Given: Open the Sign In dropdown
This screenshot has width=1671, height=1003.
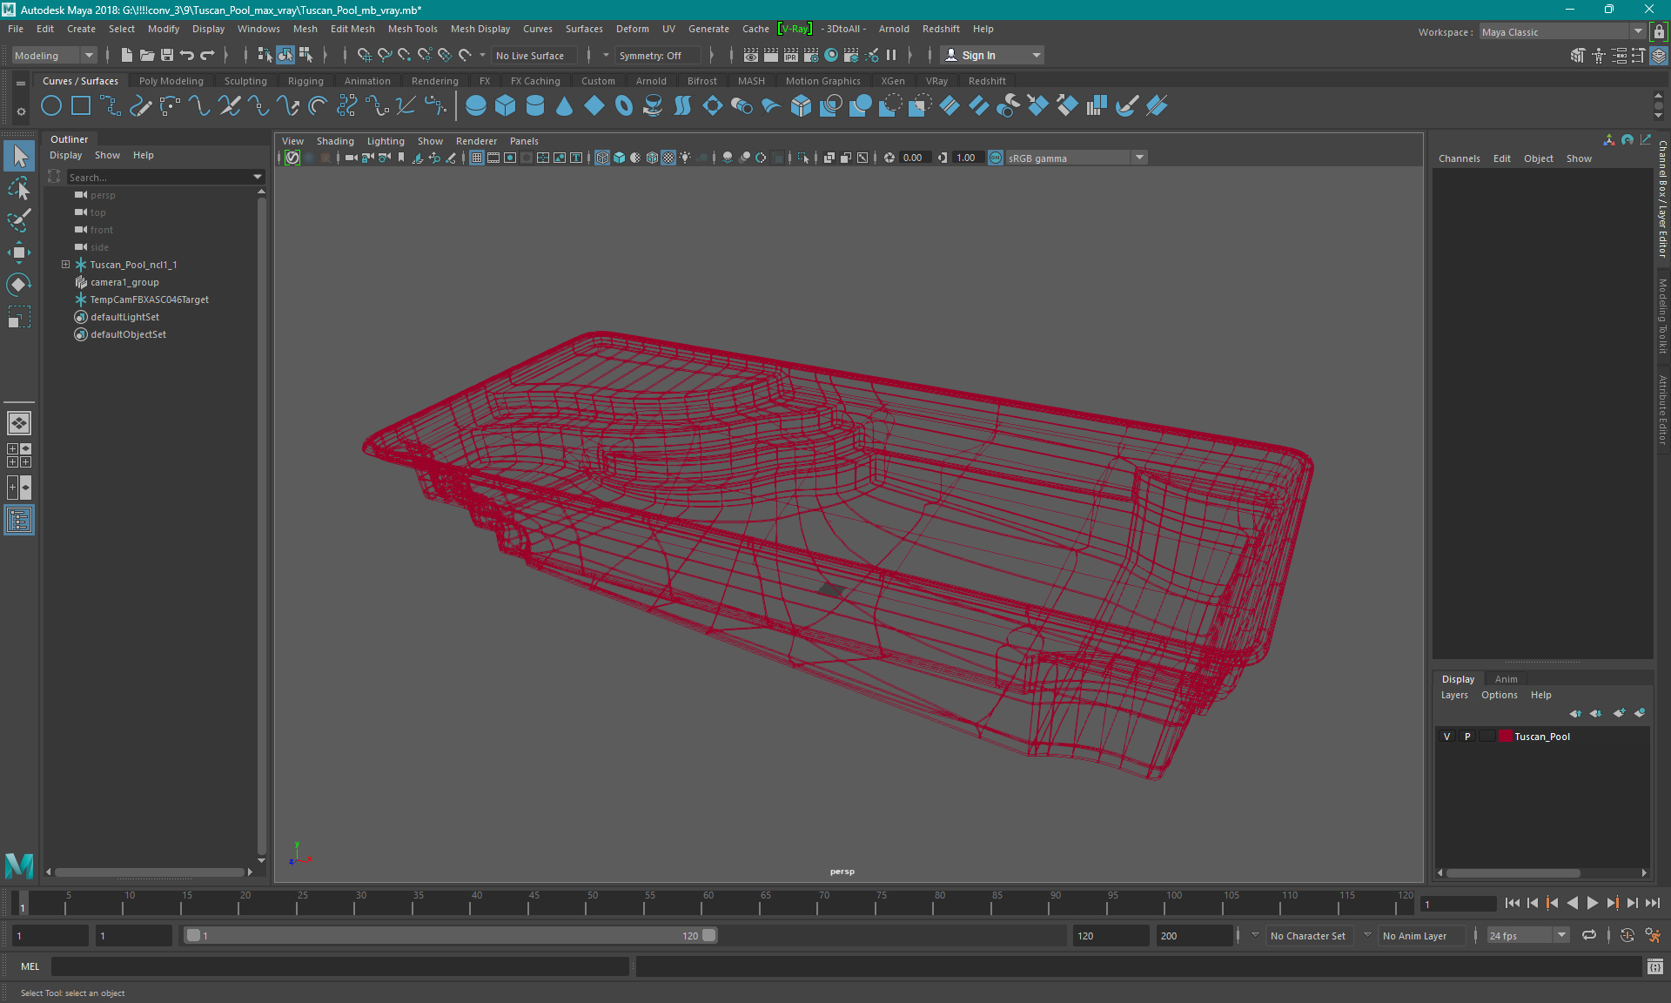Looking at the screenshot, I should click(x=993, y=55).
